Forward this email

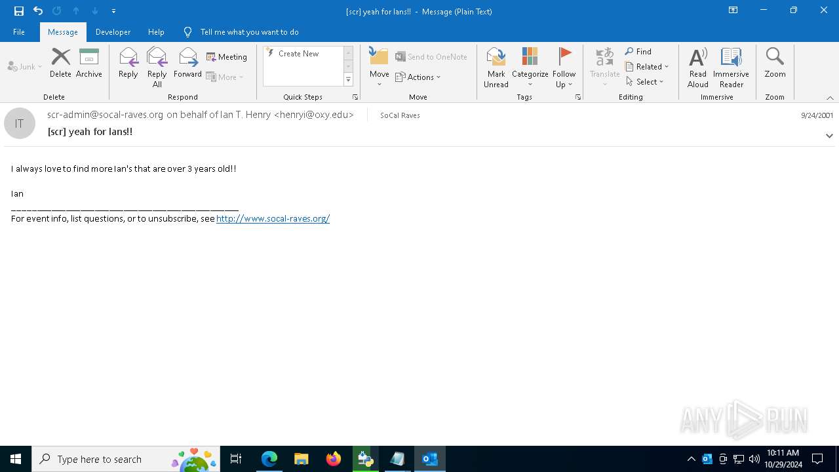(187, 63)
